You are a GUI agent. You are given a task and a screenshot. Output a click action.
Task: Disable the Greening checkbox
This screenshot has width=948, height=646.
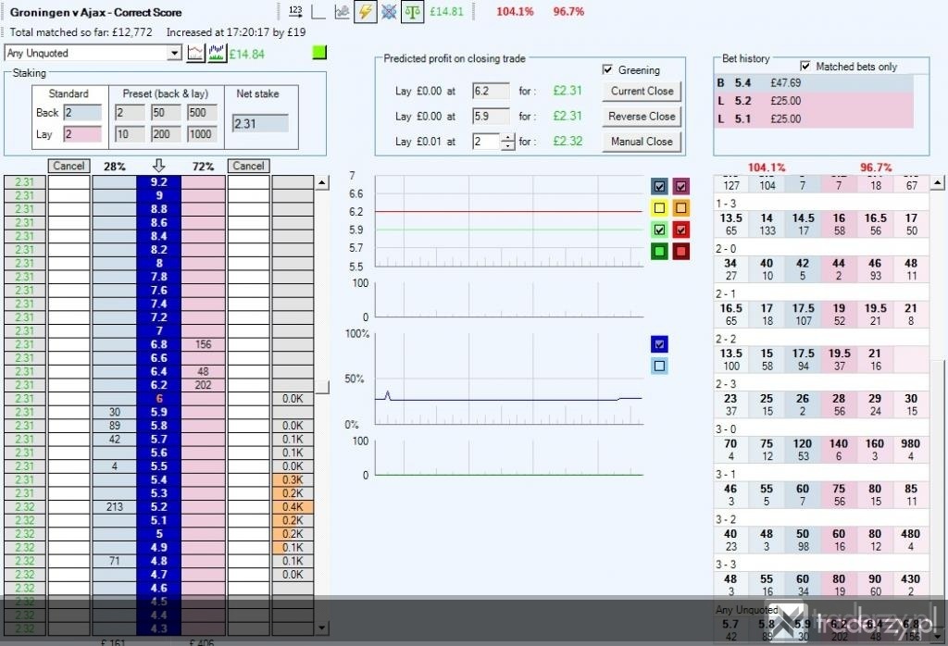tap(607, 69)
